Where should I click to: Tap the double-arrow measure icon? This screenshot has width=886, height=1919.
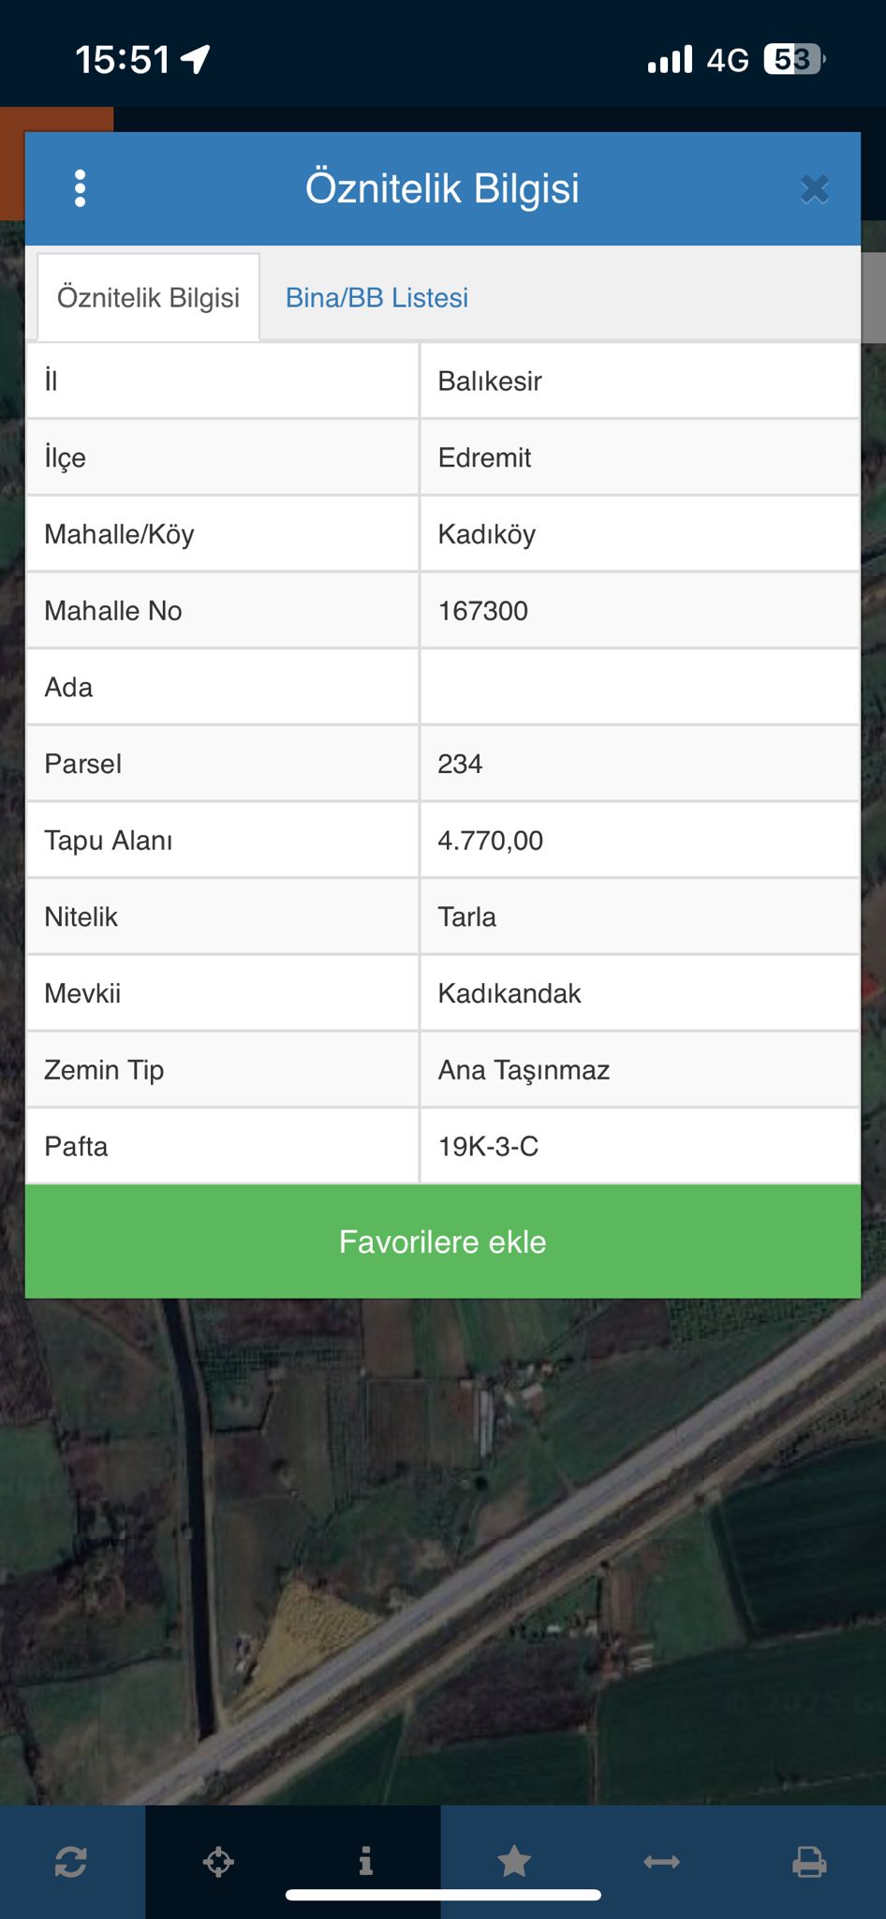[x=661, y=1861]
